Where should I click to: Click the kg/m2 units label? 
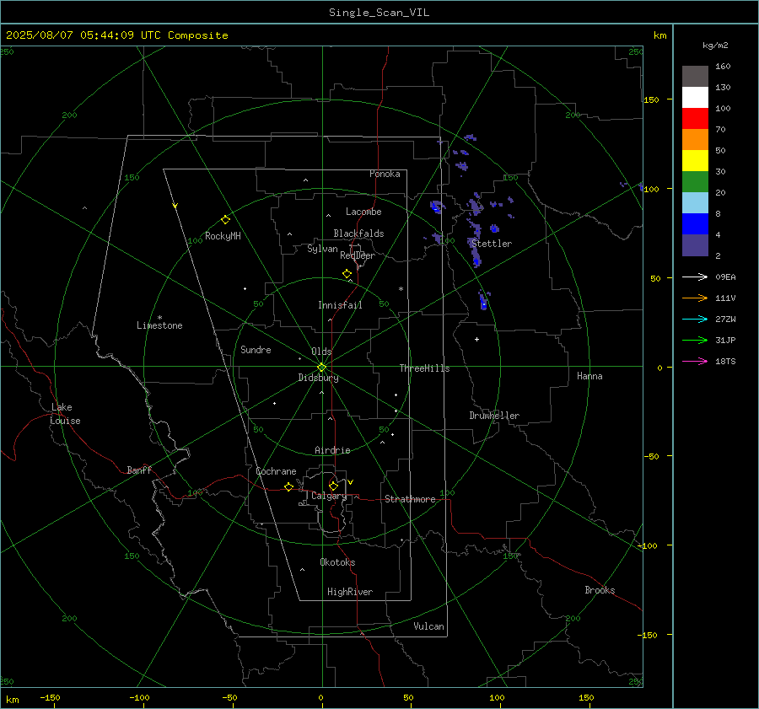pos(715,46)
